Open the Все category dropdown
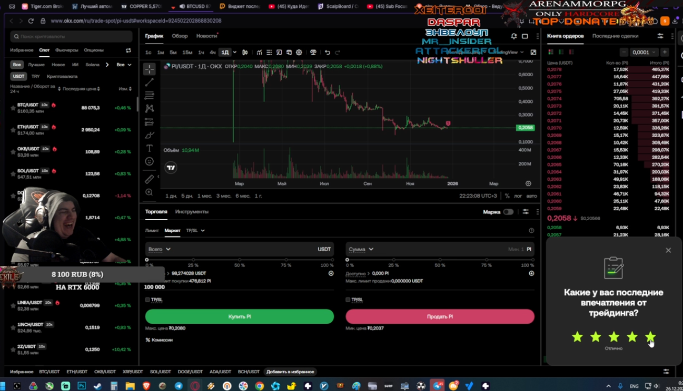 click(x=124, y=65)
